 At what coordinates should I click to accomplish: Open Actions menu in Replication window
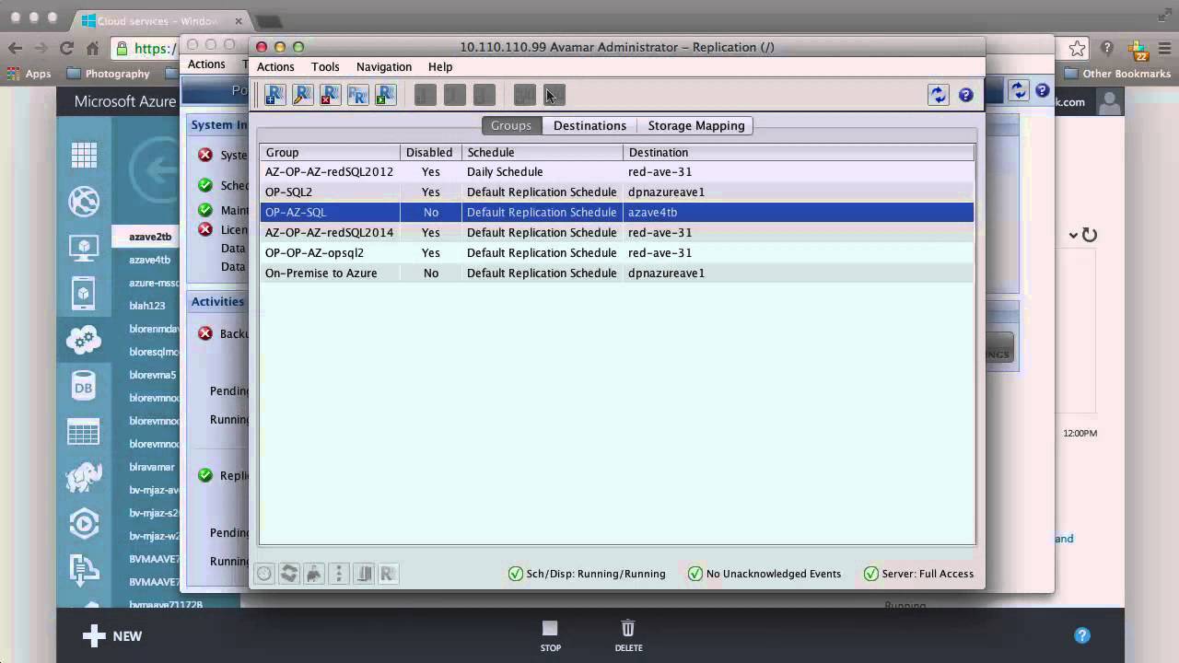click(275, 66)
